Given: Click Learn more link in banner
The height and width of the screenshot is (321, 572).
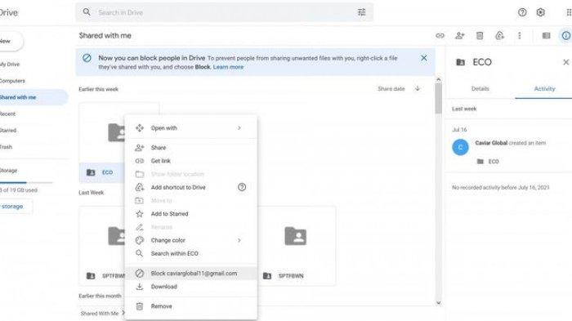Looking at the screenshot, I should 228,67.
